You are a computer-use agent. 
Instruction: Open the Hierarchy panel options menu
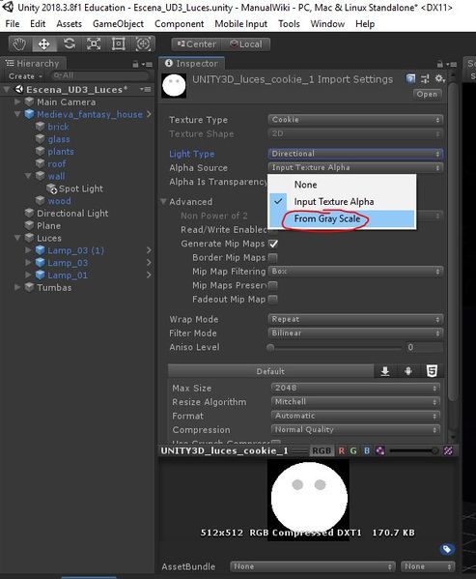[x=148, y=64]
